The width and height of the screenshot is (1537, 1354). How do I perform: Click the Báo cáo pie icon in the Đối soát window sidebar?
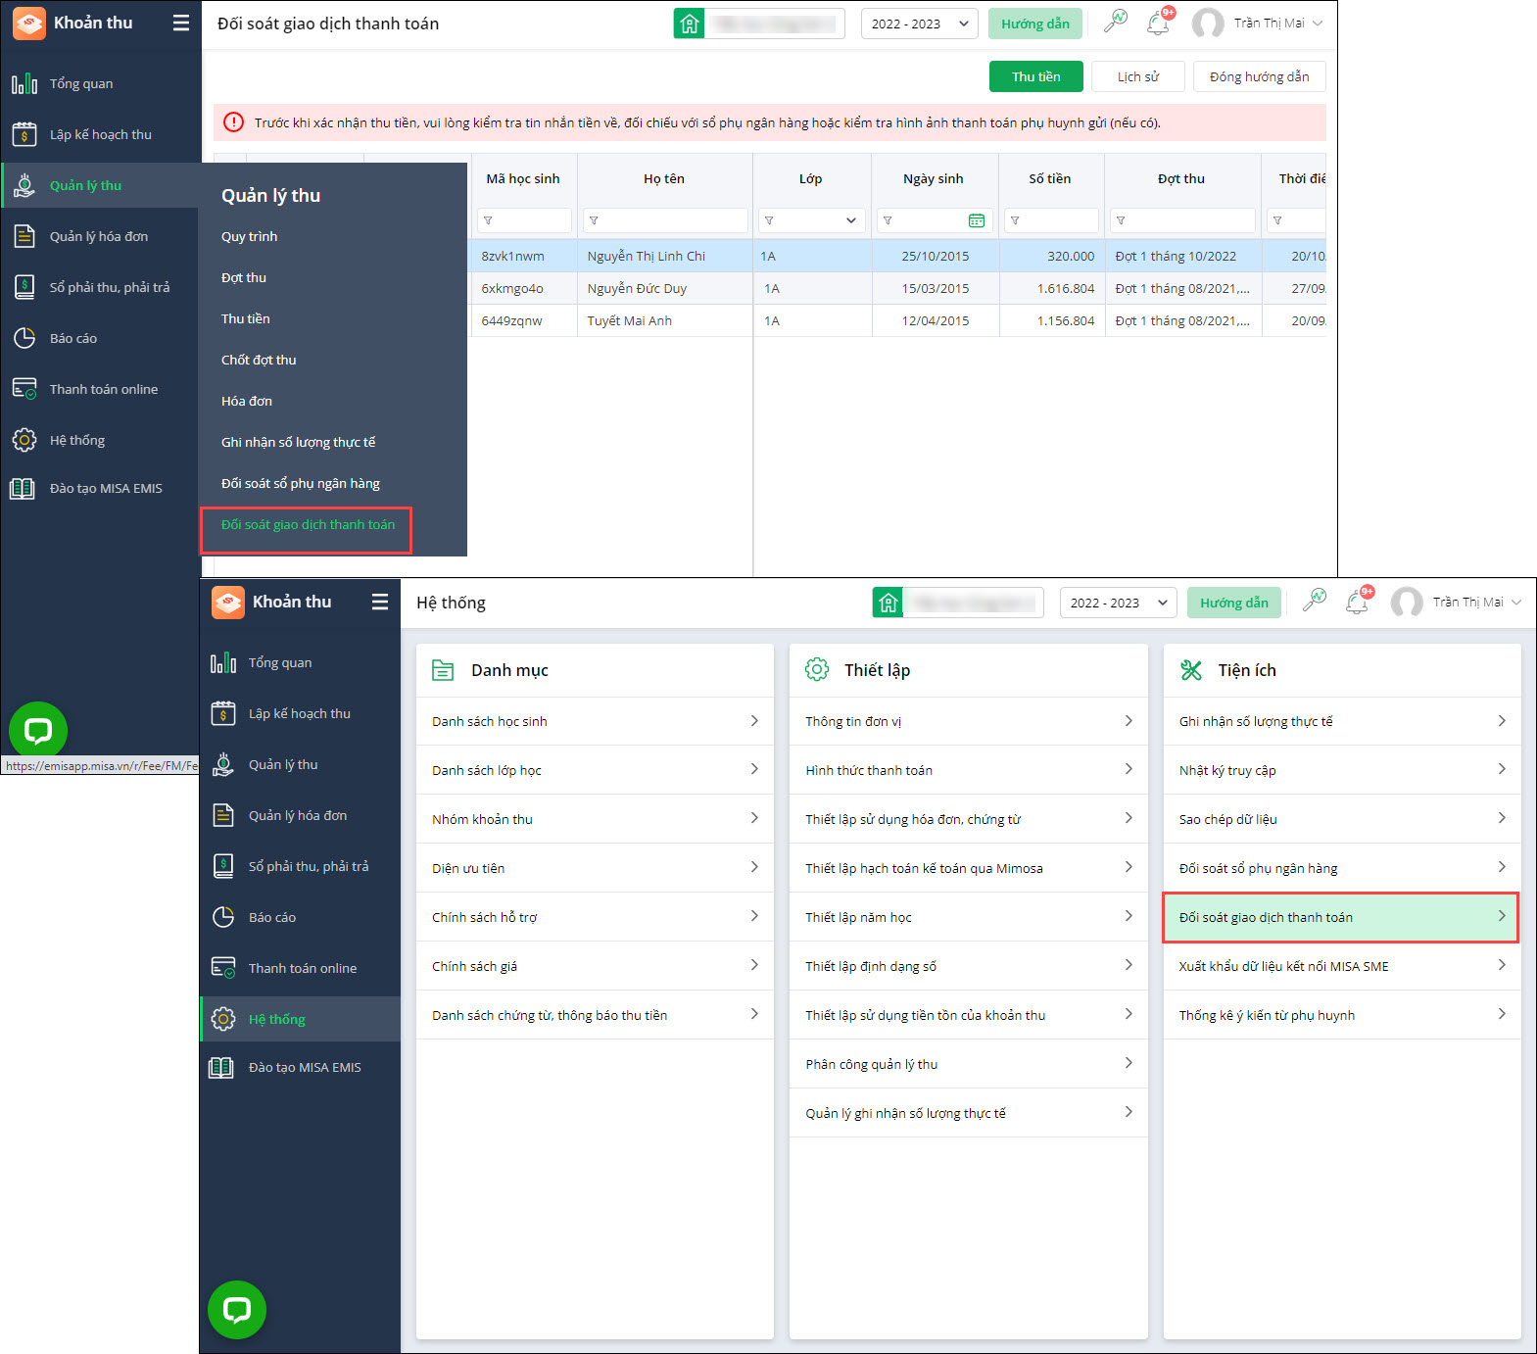pos(24,338)
